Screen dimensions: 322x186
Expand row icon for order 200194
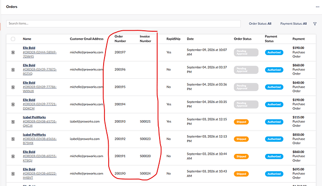click(13, 104)
